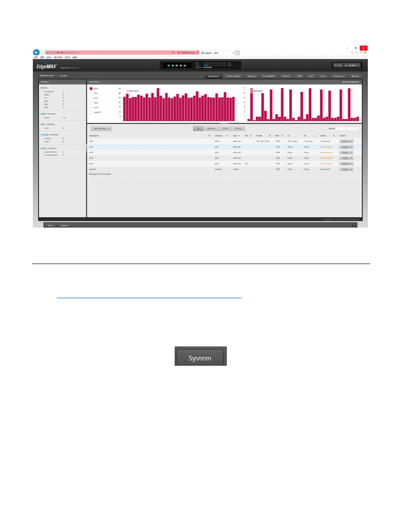
Task: Click the interface Search input field
Action: pyautogui.click(x=347, y=128)
